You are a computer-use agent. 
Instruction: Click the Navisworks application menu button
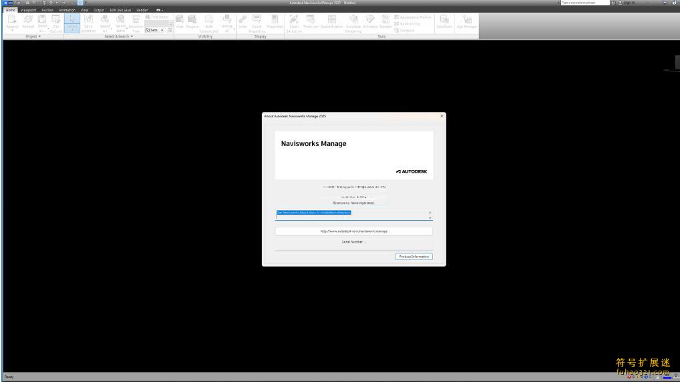point(9,3)
